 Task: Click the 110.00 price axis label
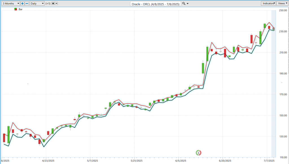click(x=283, y=157)
